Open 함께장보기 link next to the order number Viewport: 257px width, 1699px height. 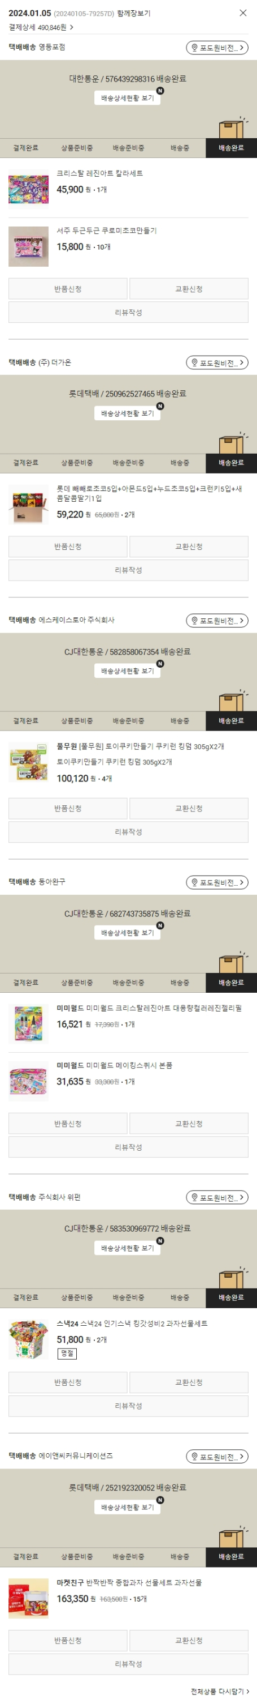coord(133,13)
